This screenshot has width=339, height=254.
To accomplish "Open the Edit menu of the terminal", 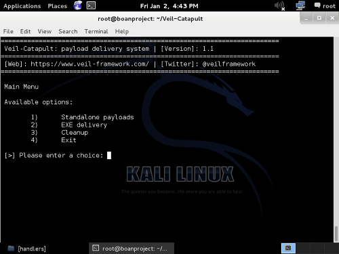I will click(25, 31).
